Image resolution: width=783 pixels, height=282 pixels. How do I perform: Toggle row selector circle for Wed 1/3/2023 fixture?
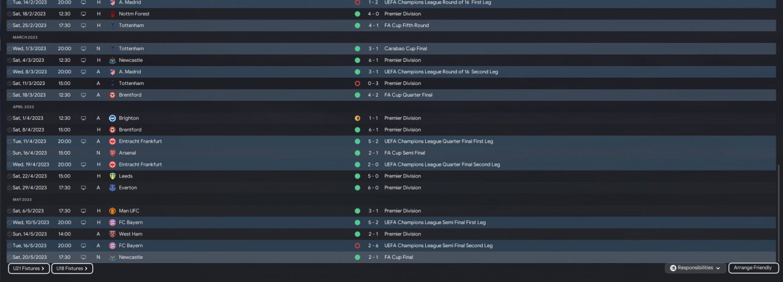9,48
